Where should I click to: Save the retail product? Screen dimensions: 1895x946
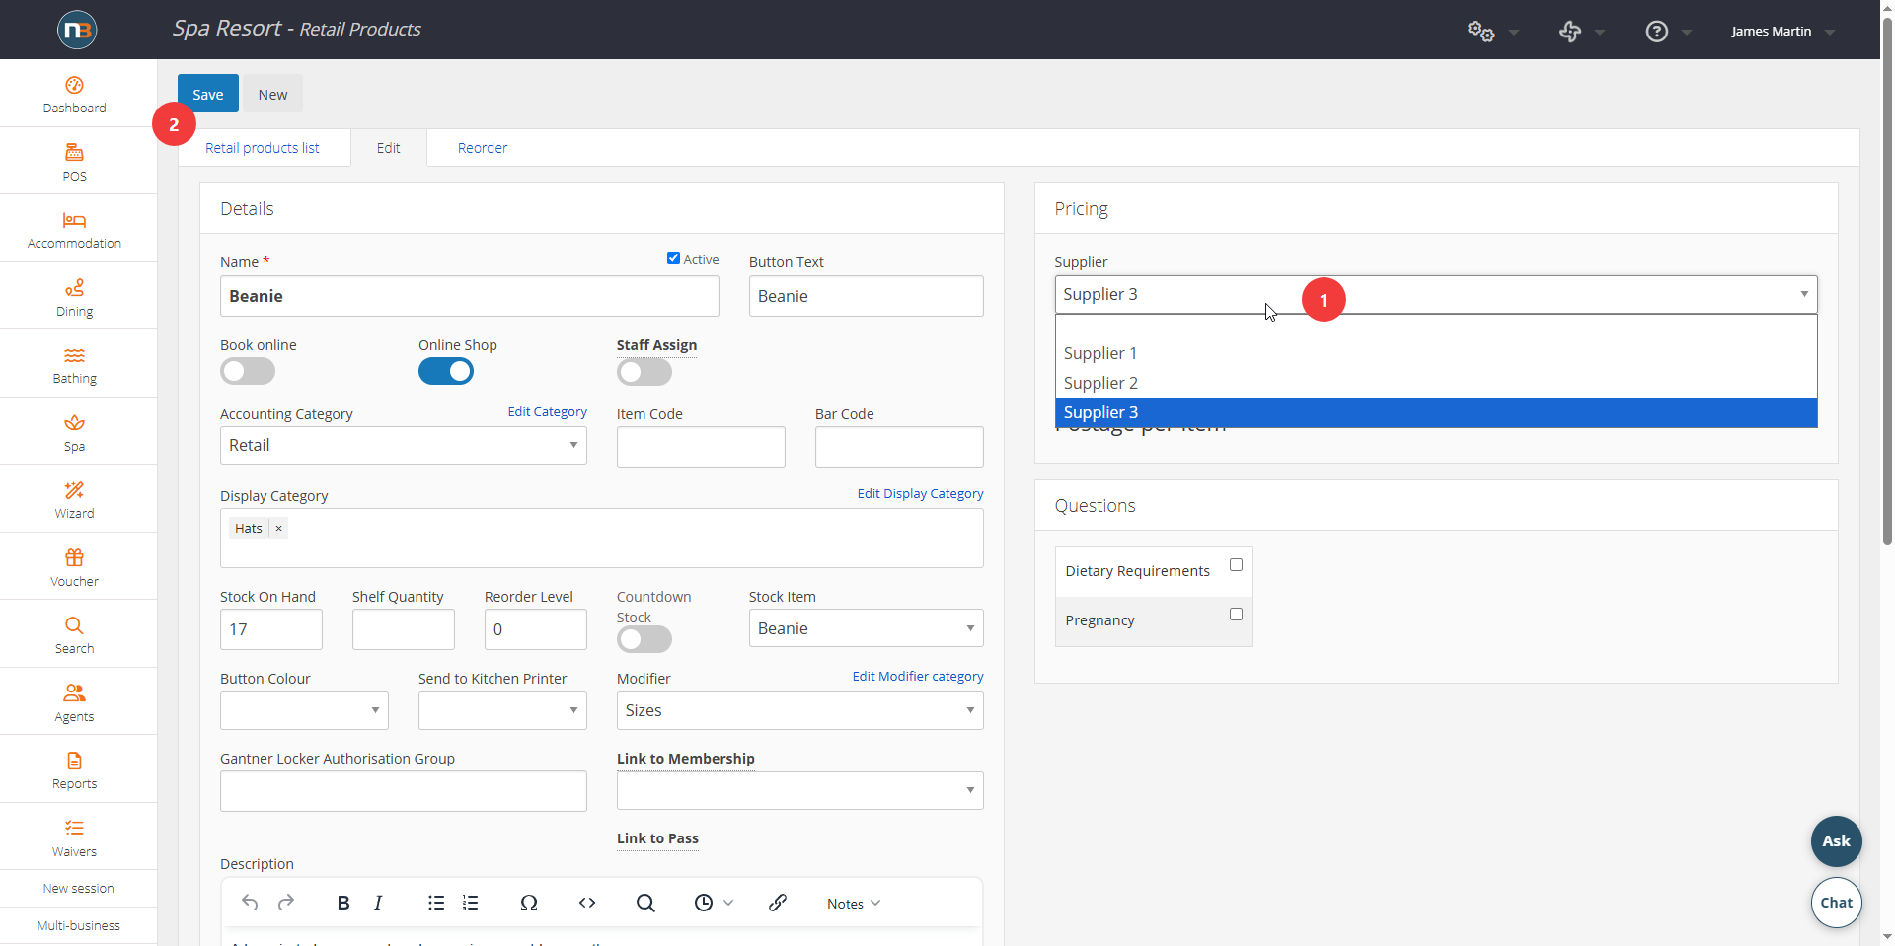pyautogui.click(x=208, y=94)
